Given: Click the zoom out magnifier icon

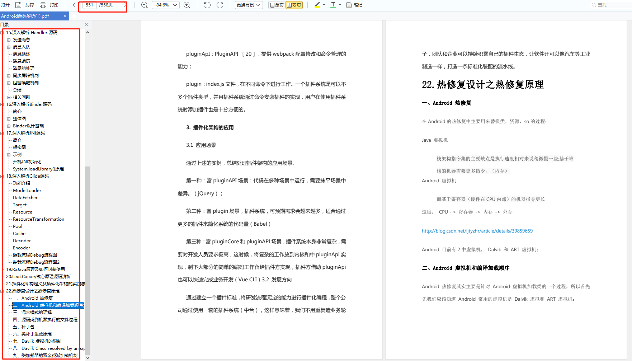Looking at the screenshot, I should click(145, 5).
